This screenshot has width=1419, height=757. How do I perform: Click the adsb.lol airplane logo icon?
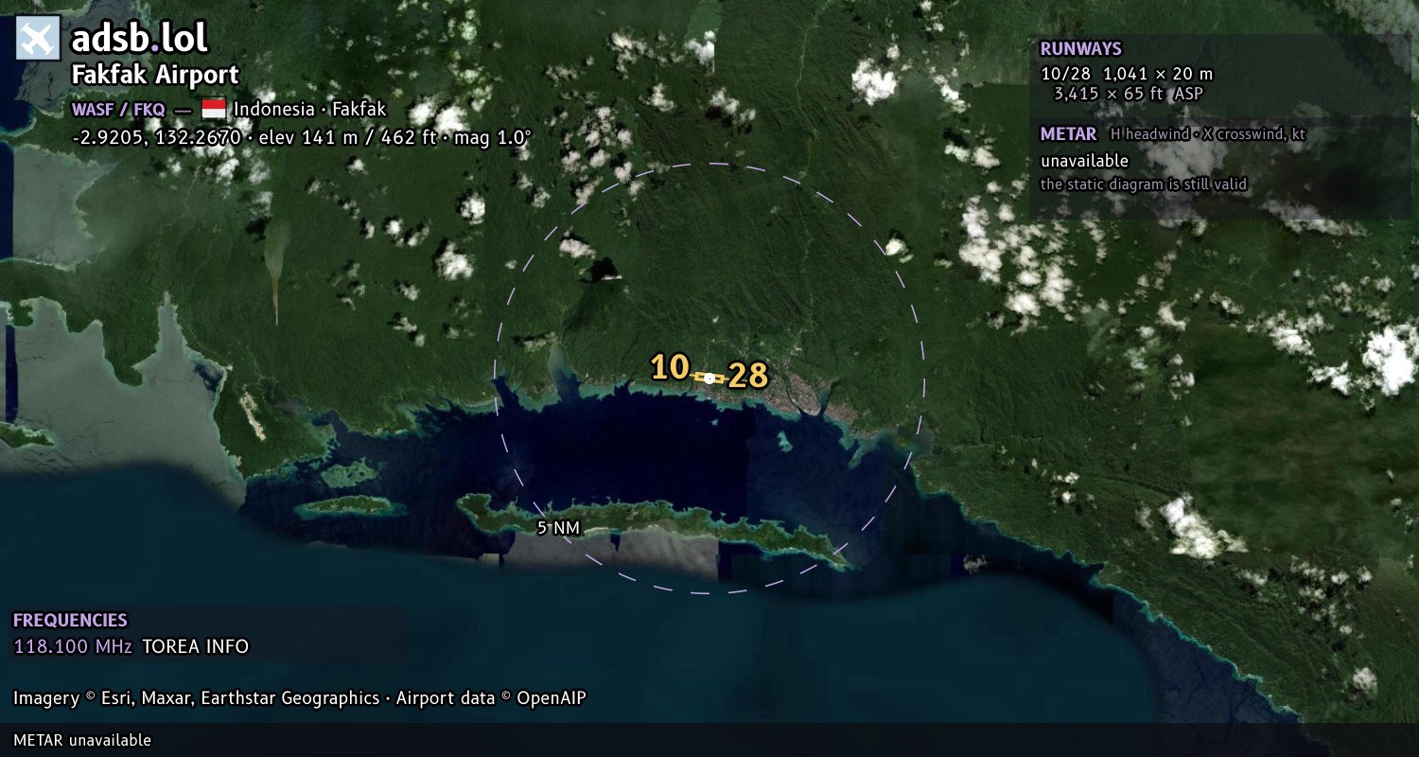click(x=38, y=39)
